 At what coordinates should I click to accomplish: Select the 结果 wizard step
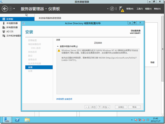point(30,71)
